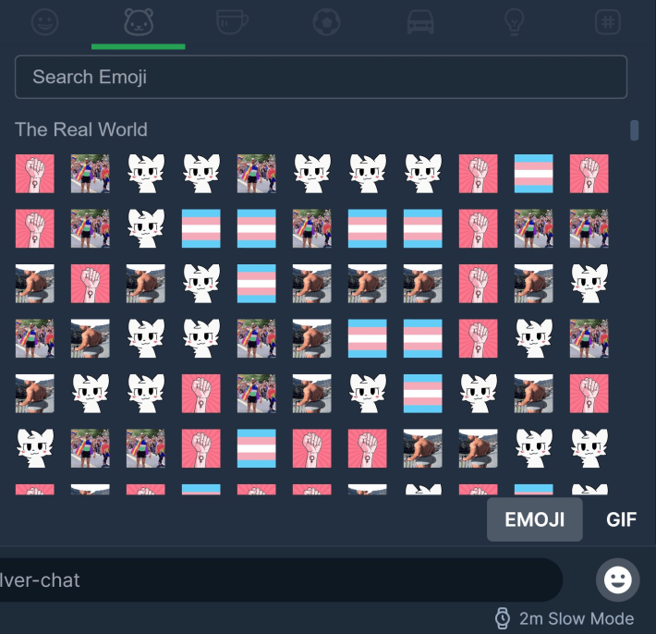Select the EMOJI tab
Screen dimensions: 656x634
tap(535, 519)
